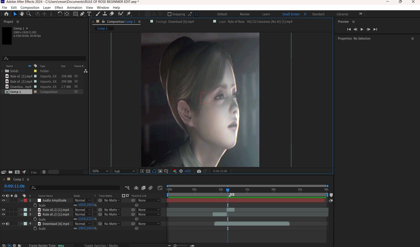
Task: Mute audio of Download (6).mp4 layer
Action: (8, 224)
